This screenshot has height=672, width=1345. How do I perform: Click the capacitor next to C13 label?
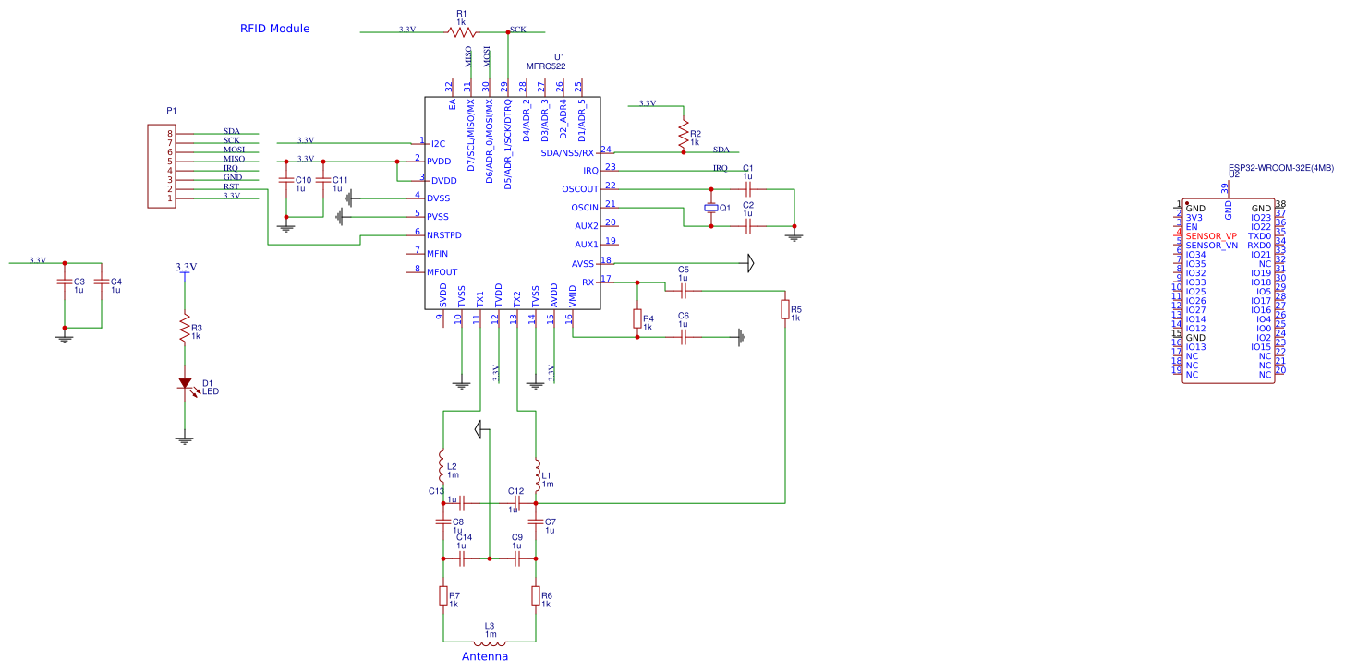462,503
